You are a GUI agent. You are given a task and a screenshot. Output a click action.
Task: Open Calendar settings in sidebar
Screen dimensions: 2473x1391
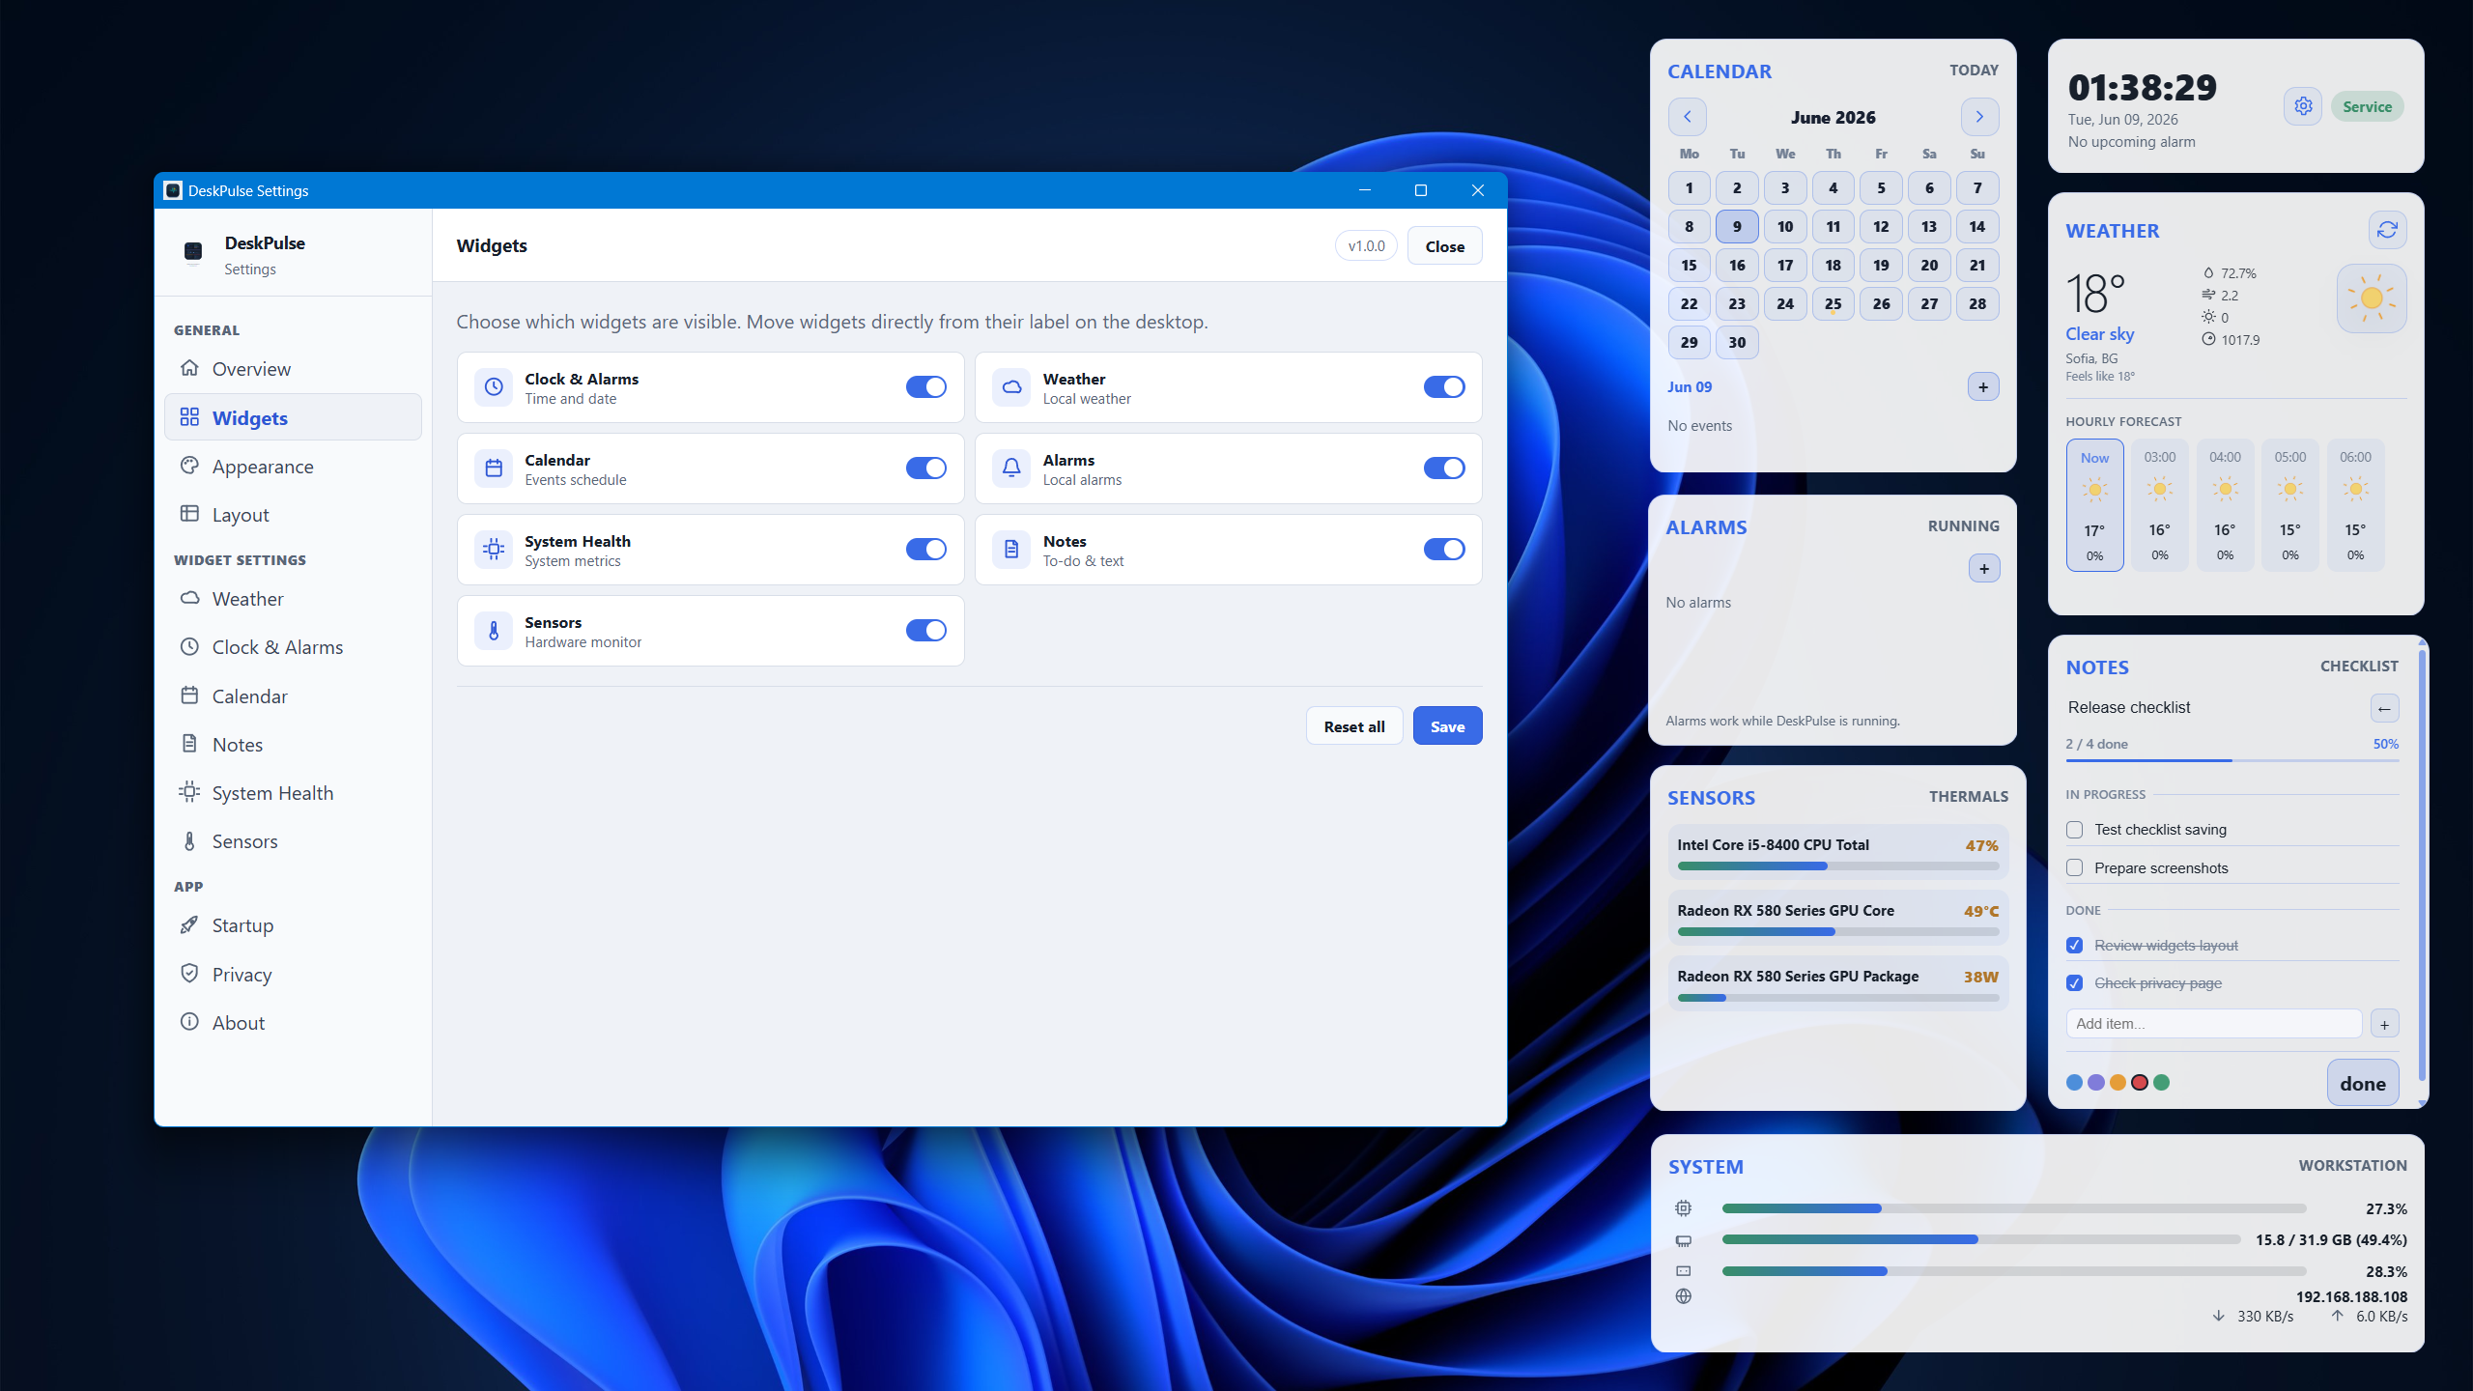(293, 696)
